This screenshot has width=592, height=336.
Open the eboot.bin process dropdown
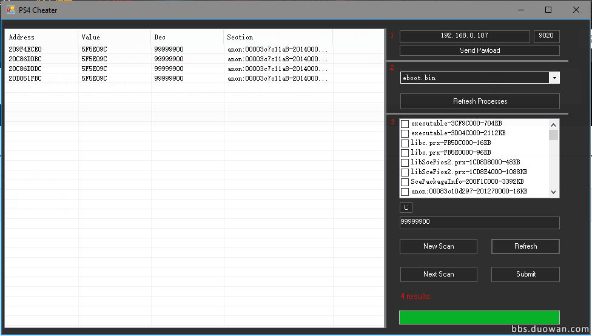point(554,78)
